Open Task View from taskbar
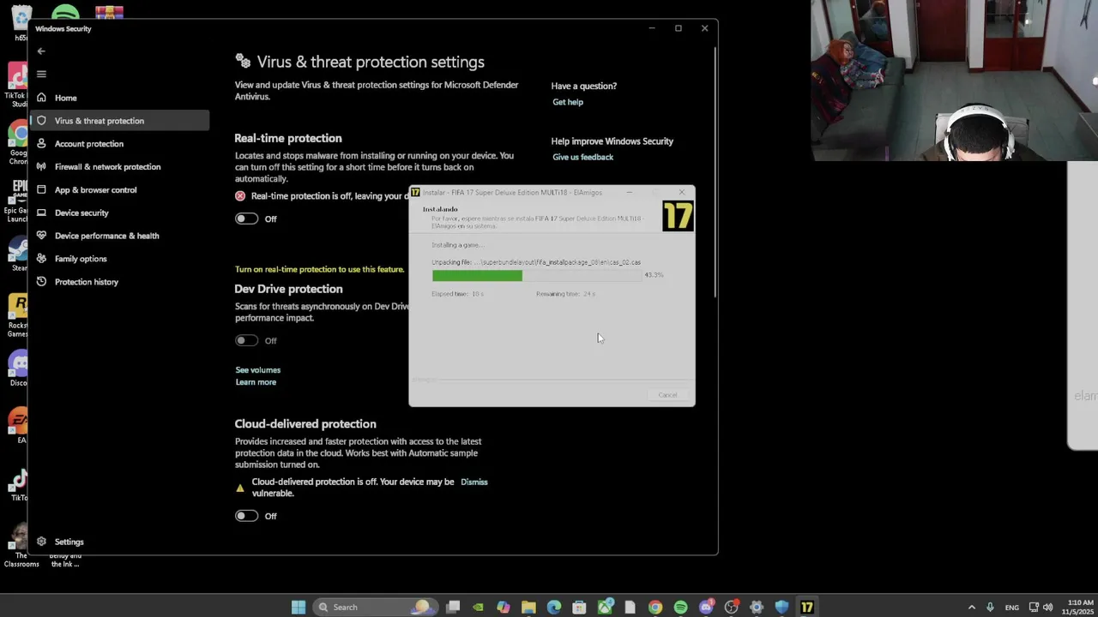 click(453, 607)
